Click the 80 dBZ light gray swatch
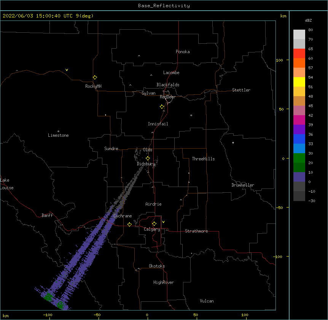This screenshot has height=320, width=328. click(299, 34)
